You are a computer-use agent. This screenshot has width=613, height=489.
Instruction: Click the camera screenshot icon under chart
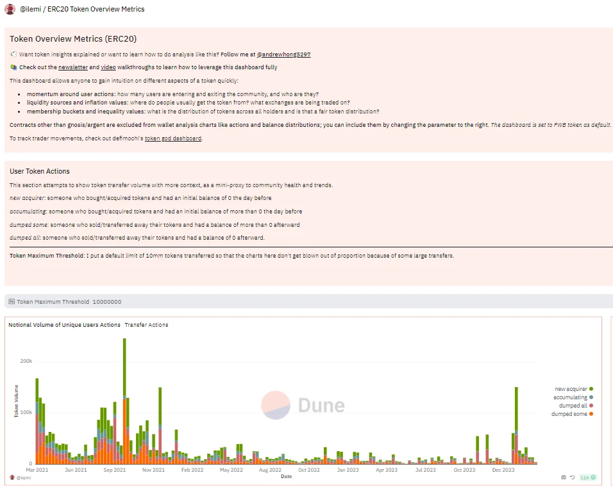click(x=564, y=477)
